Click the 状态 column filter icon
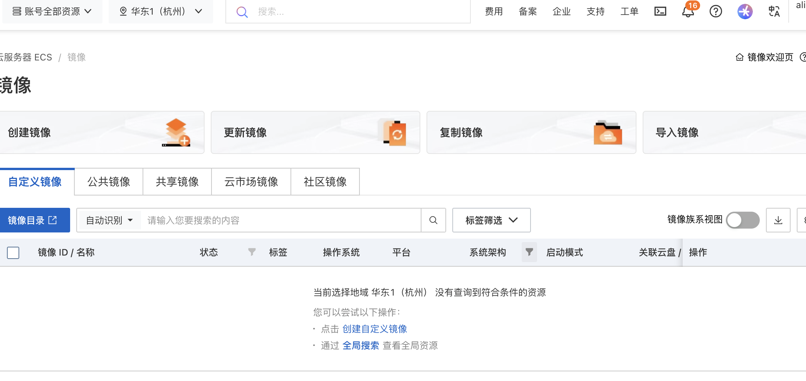This screenshot has height=381, width=806. (252, 252)
